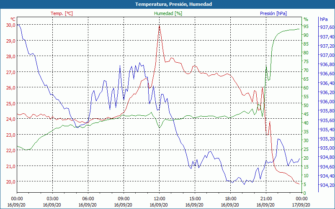Click the 55 humidity axis tick
The image size is (335, 209).
click(x=306, y=97)
